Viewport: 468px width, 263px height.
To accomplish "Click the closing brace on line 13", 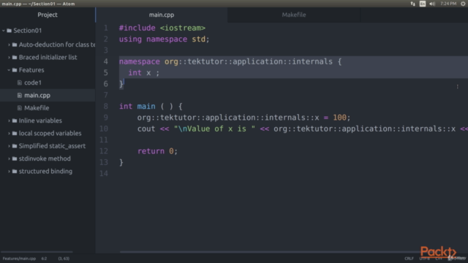I will (x=121, y=162).
